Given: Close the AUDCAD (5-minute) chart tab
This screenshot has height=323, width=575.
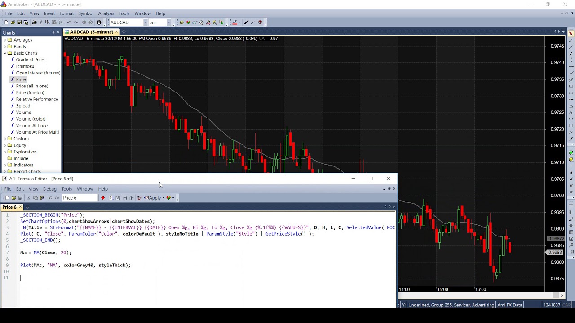Looking at the screenshot, I should coord(117,32).
